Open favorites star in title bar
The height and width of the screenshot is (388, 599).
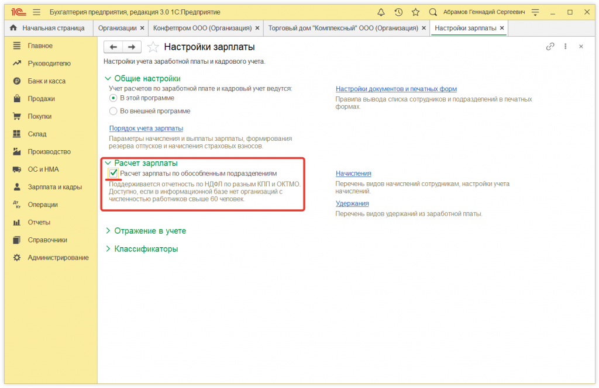coord(415,12)
